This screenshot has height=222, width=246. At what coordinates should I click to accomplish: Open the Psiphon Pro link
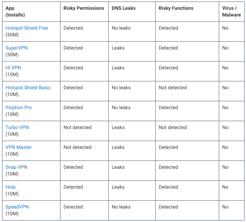19,108
